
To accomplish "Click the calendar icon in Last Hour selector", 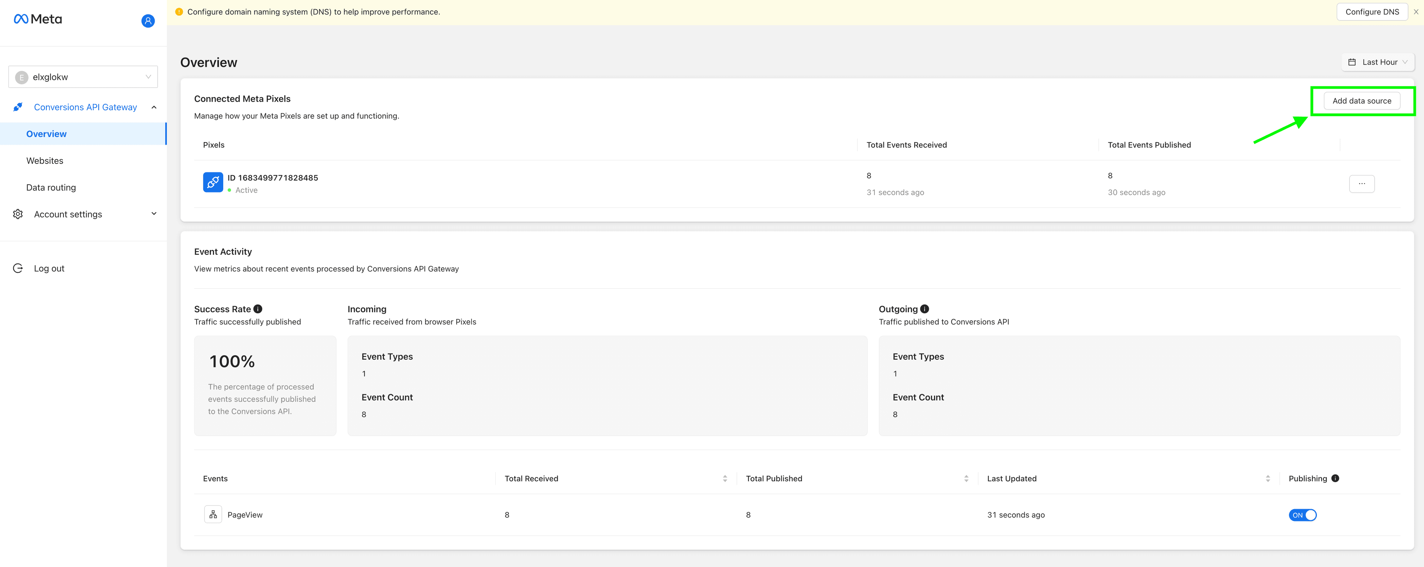I will (x=1352, y=62).
